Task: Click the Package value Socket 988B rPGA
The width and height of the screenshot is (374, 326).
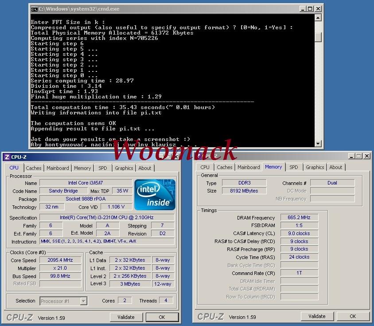Action: click(86, 199)
